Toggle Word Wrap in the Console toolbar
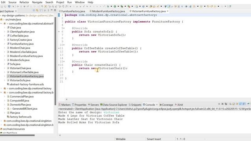 pos(237,104)
